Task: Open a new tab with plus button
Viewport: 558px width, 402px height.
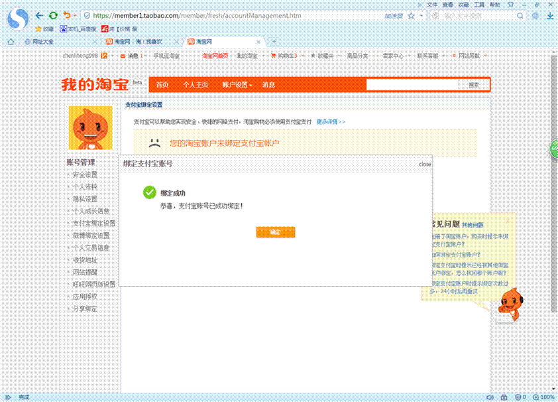Action: (274, 42)
